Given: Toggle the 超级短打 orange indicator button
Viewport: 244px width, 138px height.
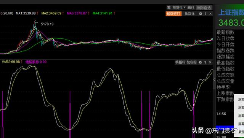Looking at the screenshot, I should [x=173, y=14].
